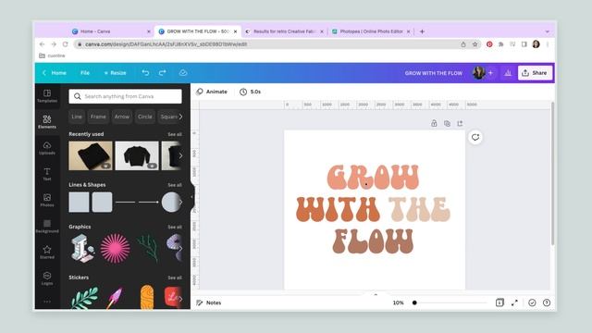
Task: Click the Share button
Action: pyautogui.click(x=535, y=73)
